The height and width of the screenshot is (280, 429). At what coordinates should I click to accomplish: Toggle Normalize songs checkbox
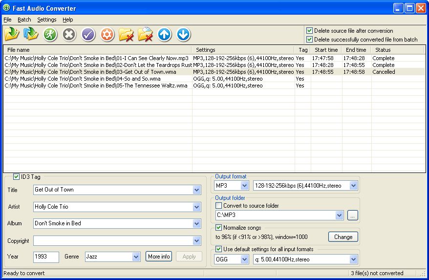(218, 227)
